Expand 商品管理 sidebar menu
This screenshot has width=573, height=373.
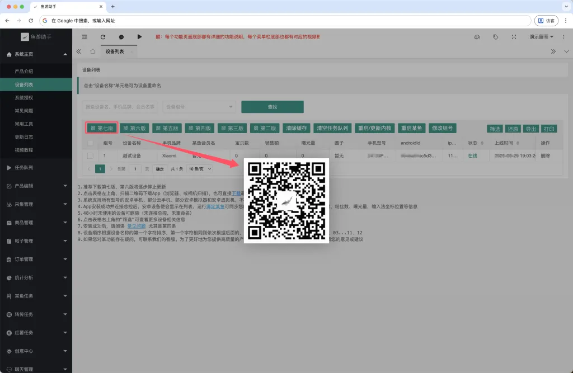click(36, 223)
